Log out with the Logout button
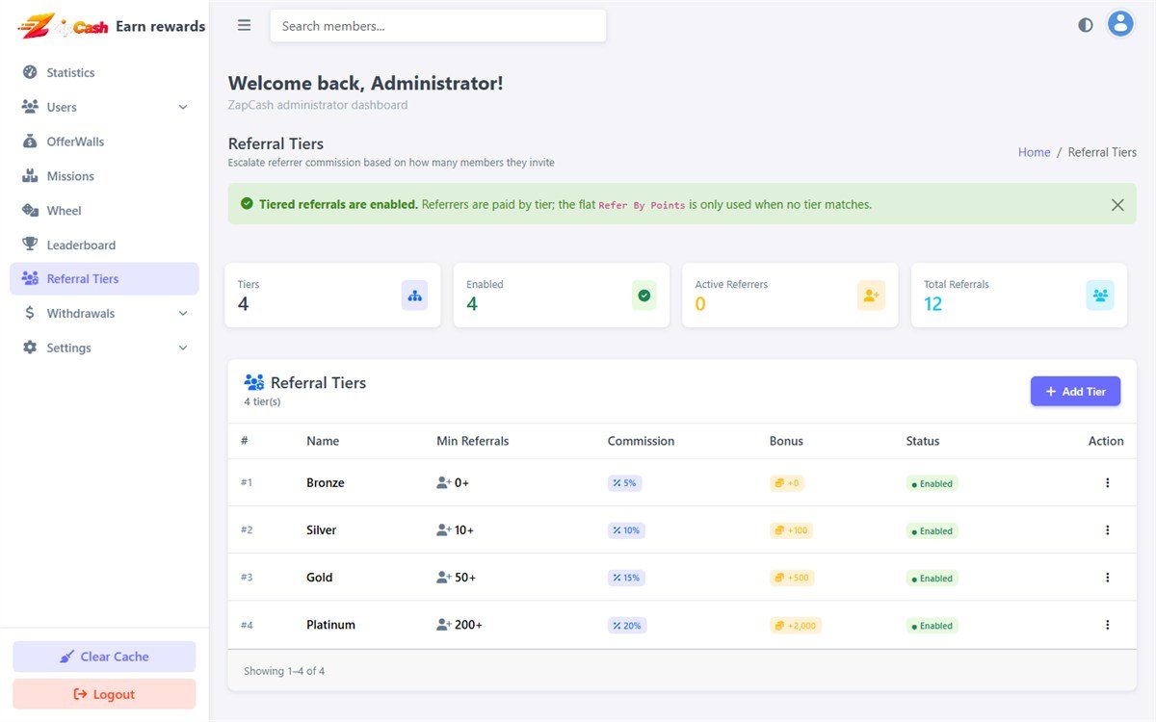The image size is (1156, 722). pos(104,694)
